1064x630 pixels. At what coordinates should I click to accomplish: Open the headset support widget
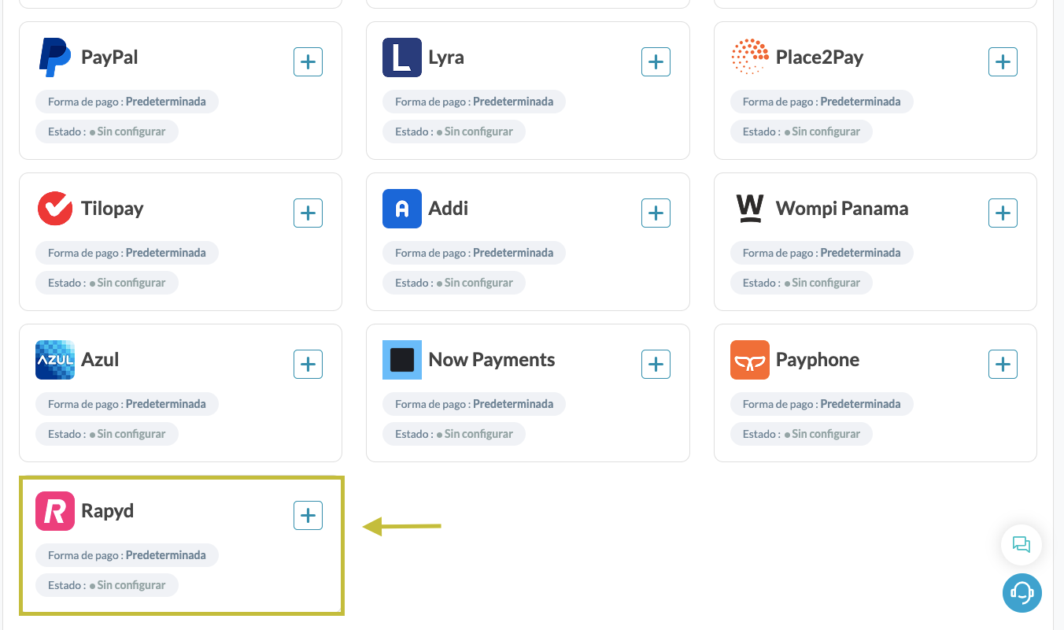[x=1022, y=592]
